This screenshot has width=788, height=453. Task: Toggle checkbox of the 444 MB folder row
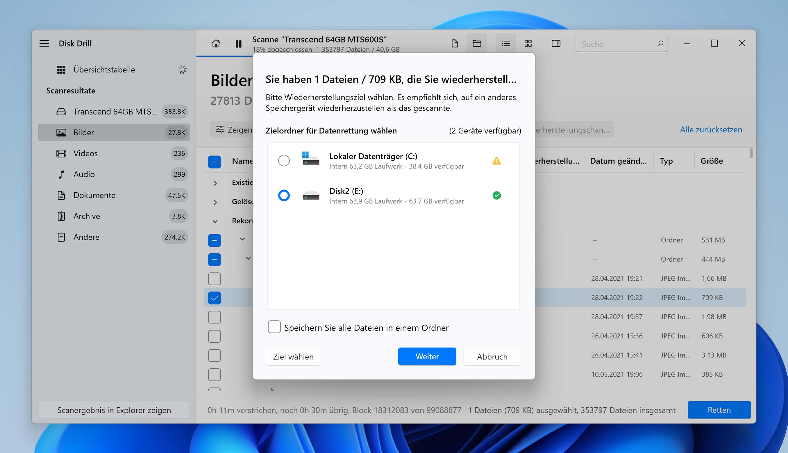[x=214, y=259]
